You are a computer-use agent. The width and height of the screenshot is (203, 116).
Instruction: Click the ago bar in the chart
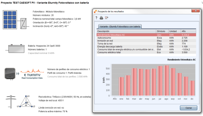click(166, 80)
